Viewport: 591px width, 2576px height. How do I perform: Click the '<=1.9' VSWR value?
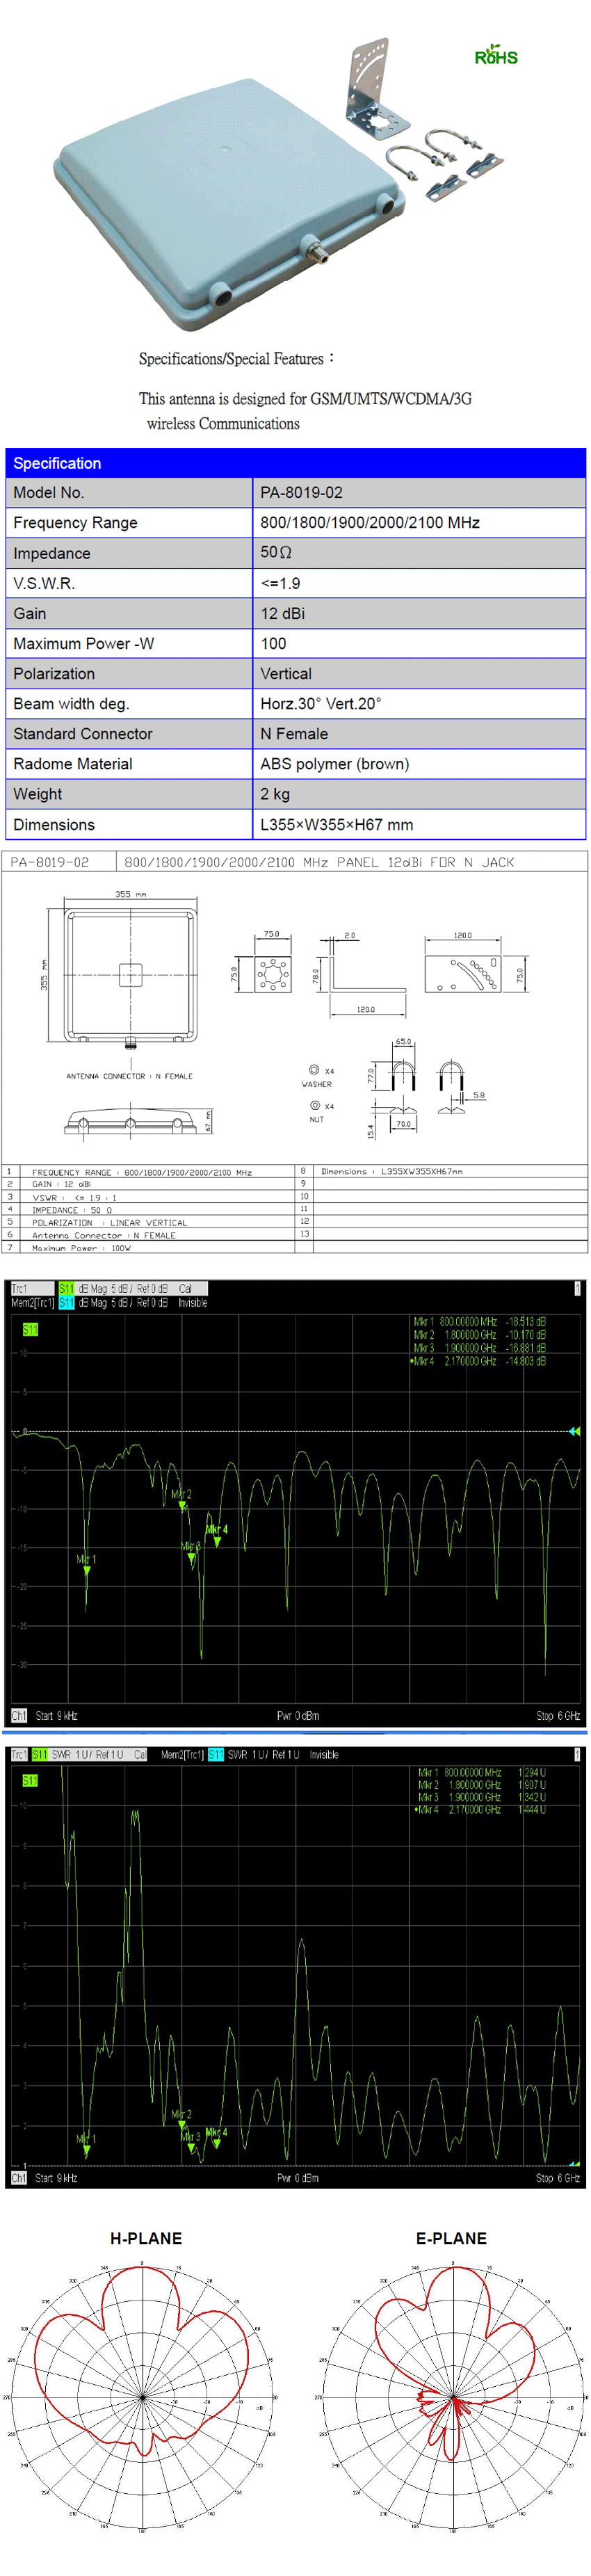pos(280,583)
